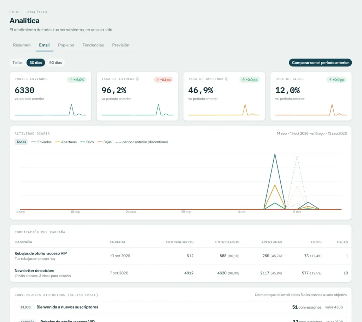Open the Rebajas de otoño · acceso VIP campaign
This screenshot has height=322, width=362.
(41, 253)
